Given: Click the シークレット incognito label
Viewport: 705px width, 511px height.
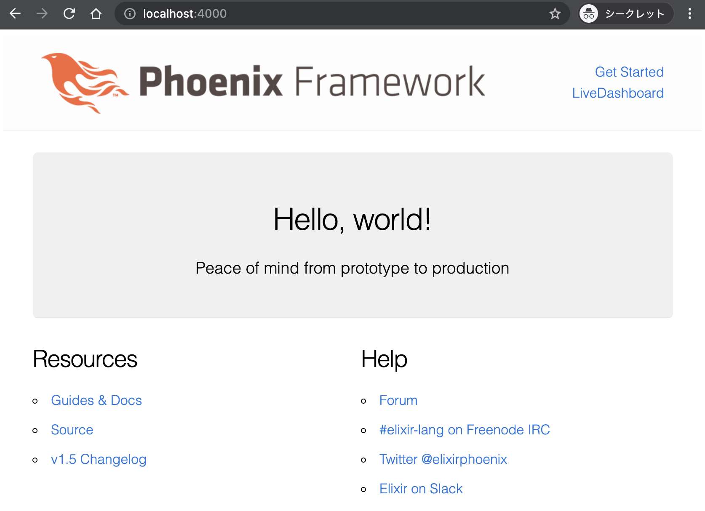Looking at the screenshot, I should pyautogui.click(x=635, y=14).
